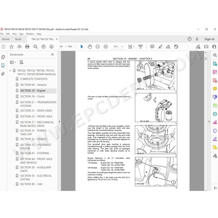Image resolution: width=218 pixels, height=218 pixels.
Task: Go to next page arrow
Action: (x=51, y=47)
